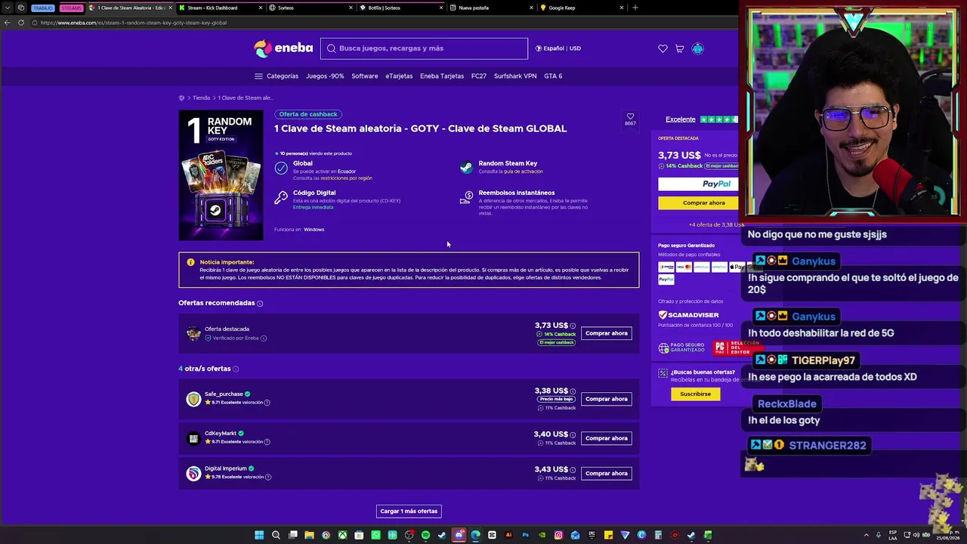The image size is (967, 544).
Task: Load more offers with Cargar 1 más ofertas
Action: click(x=409, y=512)
